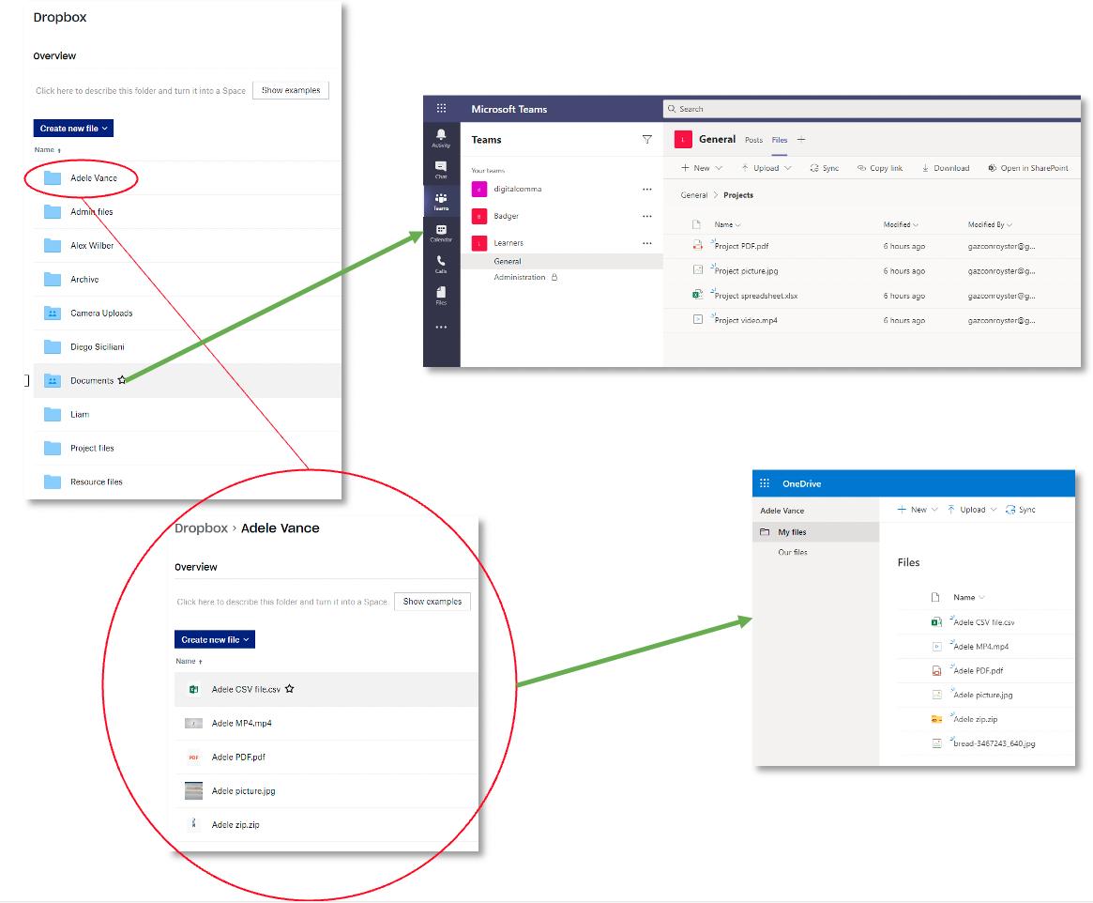Screen dimensions: 1093x903
Task: Click Show examples in Adele Vance overview
Action: (x=433, y=602)
